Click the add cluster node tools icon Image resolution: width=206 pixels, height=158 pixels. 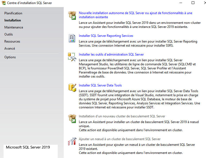pyautogui.click(x=72, y=141)
